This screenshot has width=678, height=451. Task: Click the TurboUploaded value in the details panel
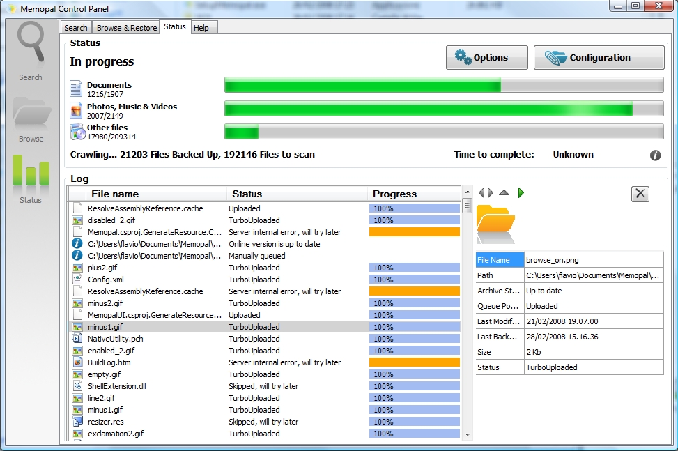(594, 367)
